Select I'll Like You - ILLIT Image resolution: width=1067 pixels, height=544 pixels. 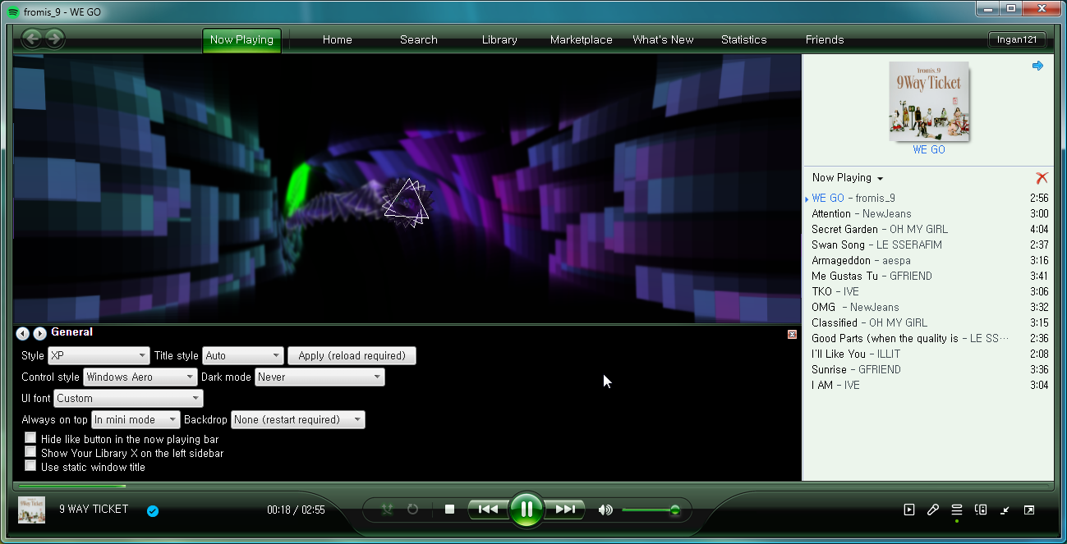[929, 354]
